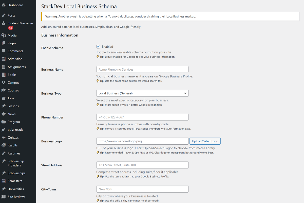Screen dimensions: 304x203
Task: Open Student Messages menu item
Action: click(20, 23)
